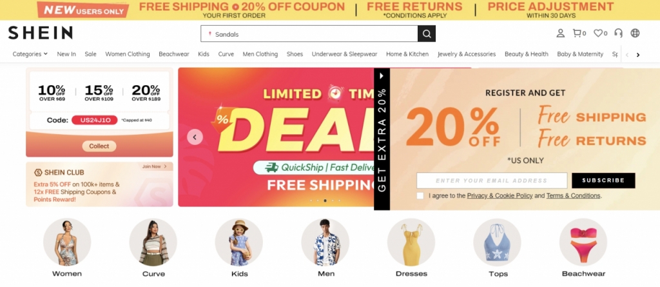The width and height of the screenshot is (660, 287).
Task: Click the email address input field
Action: pos(492,181)
